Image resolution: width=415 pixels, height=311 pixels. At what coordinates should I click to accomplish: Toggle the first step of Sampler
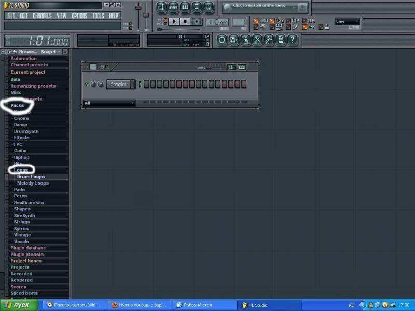146,84
